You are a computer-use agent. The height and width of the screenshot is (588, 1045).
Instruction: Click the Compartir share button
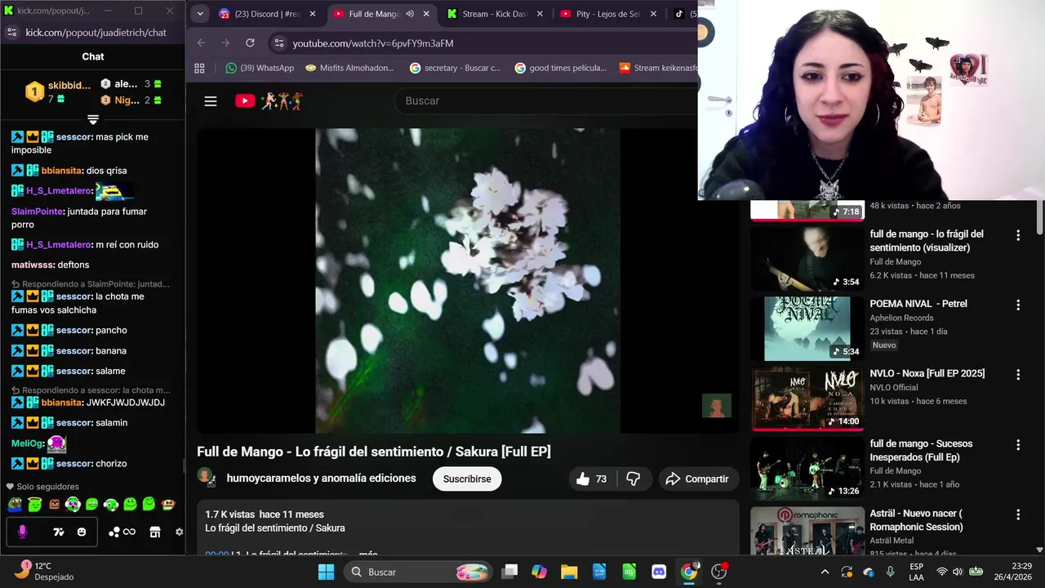(x=697, y=479)
